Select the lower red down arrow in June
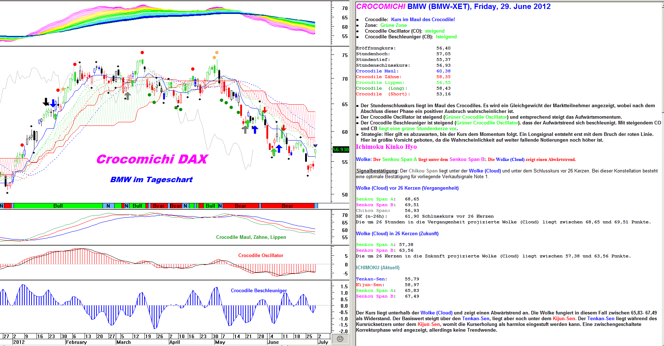Screen dimensions: 664x346 284,127
